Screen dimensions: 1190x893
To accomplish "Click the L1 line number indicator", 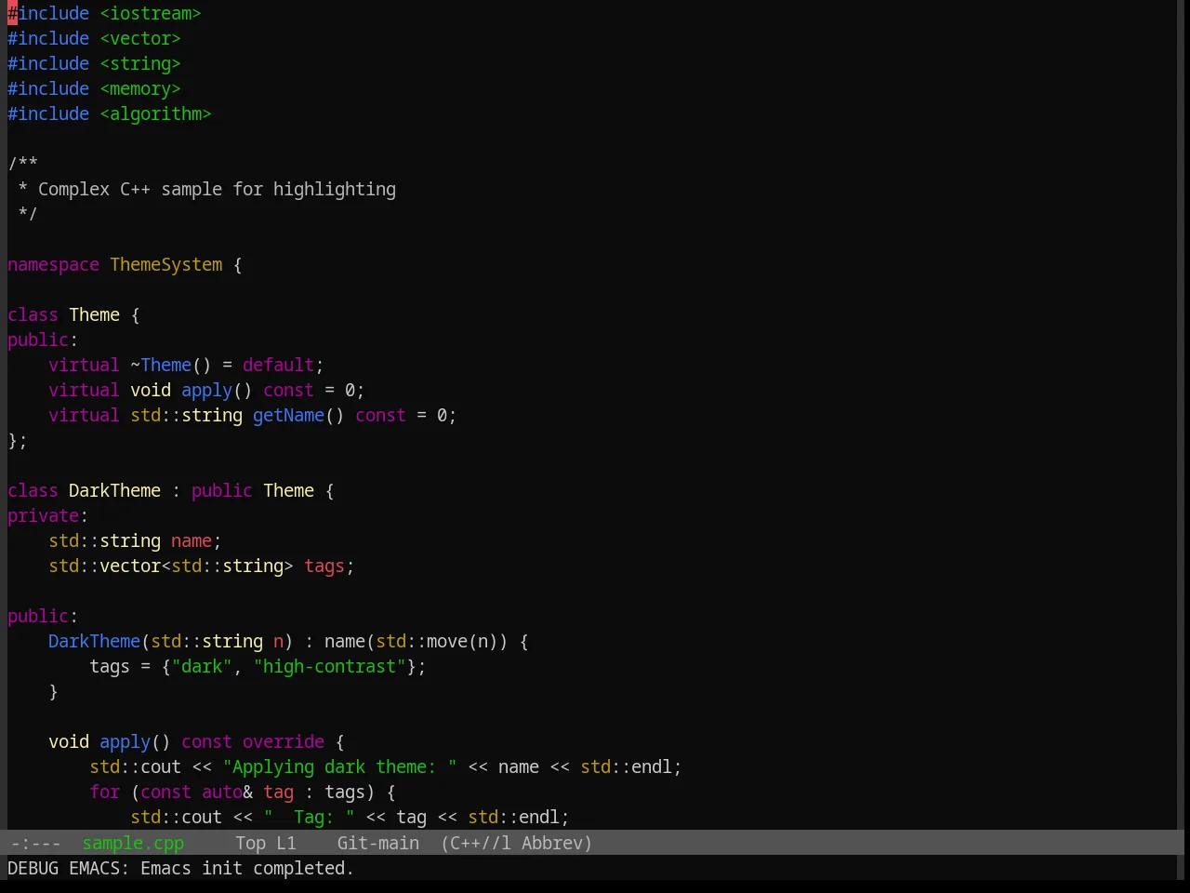I will (286, 843).
